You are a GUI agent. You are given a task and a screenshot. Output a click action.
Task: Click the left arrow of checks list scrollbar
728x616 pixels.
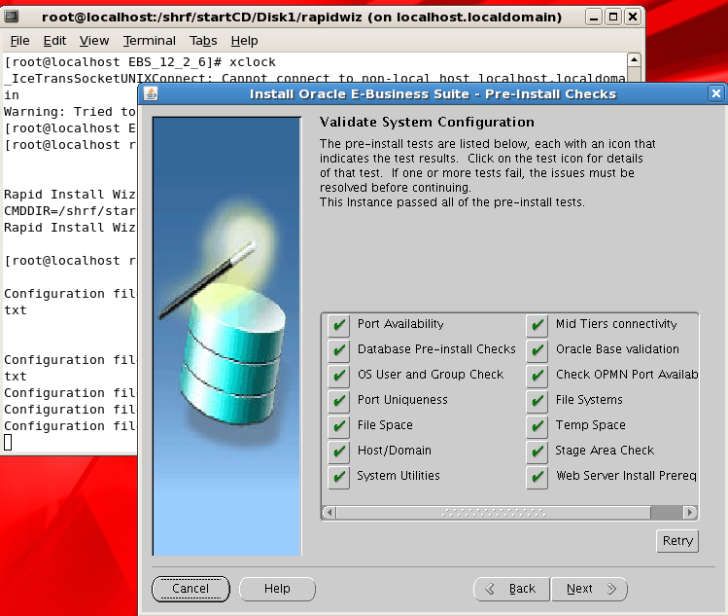[x=329, y=512]
